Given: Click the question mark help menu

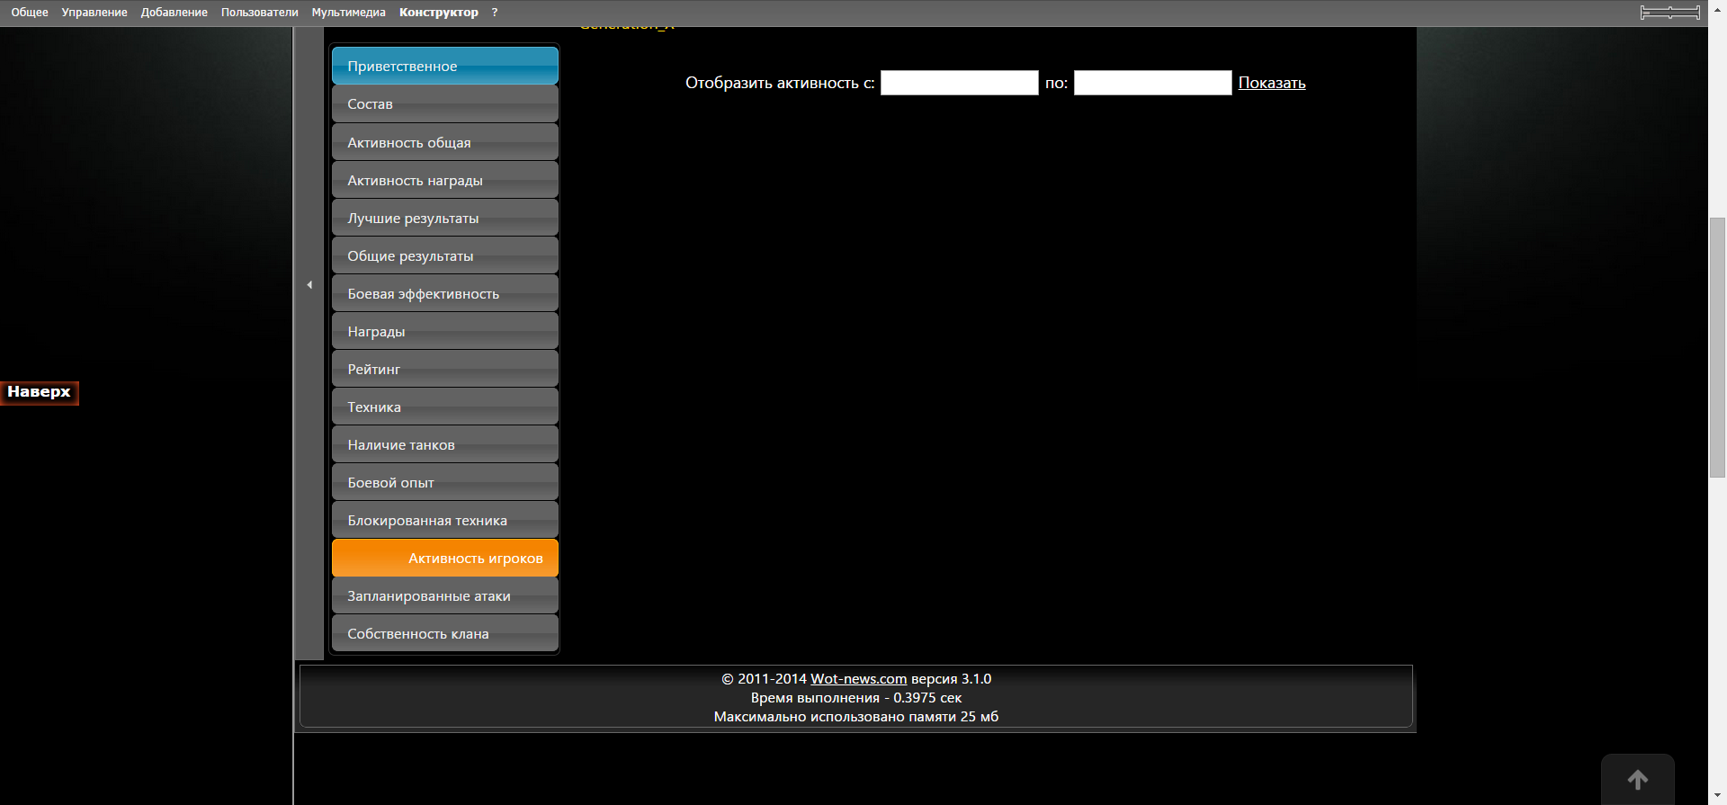Looking at the screenshot, I should coord(495,13).
